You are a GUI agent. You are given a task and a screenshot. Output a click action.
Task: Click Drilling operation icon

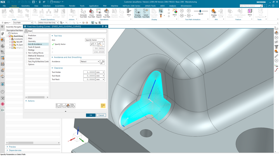(x=35, y=11)
